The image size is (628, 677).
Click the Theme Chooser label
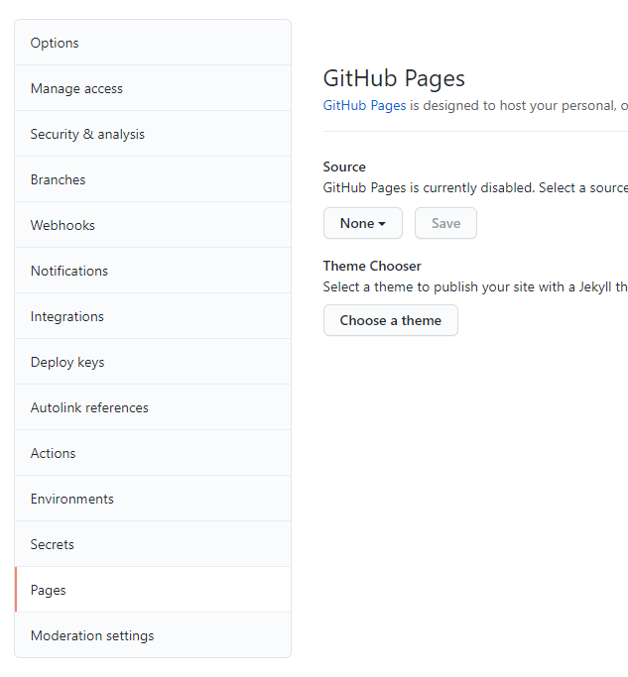pos(372,266)
